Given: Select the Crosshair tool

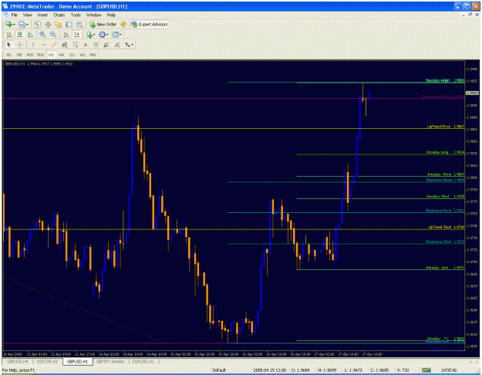Looking at the screenshot, I should 20,45.
